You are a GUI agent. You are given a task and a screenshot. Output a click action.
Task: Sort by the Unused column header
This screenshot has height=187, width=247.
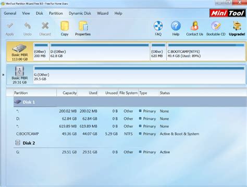pos(108,93)
